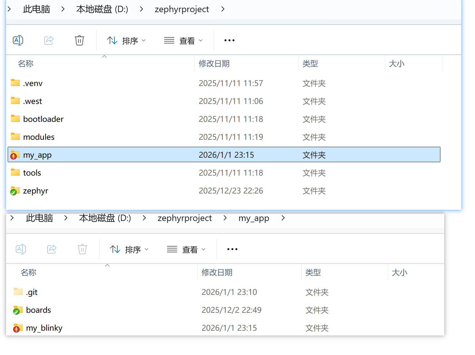The width and height of the screenshot is (475, 355).
Task: Expand chevron after zephyrproject in upper breadcrumb
Action: click(x=223, y=9)
